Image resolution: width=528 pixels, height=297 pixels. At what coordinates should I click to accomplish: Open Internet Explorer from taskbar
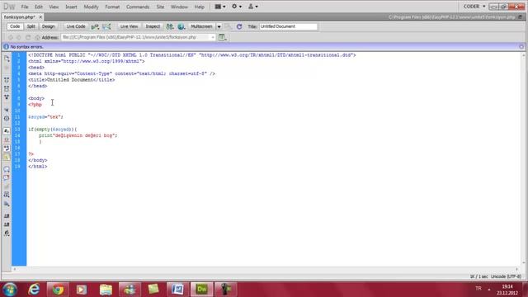tap(34, 290)
